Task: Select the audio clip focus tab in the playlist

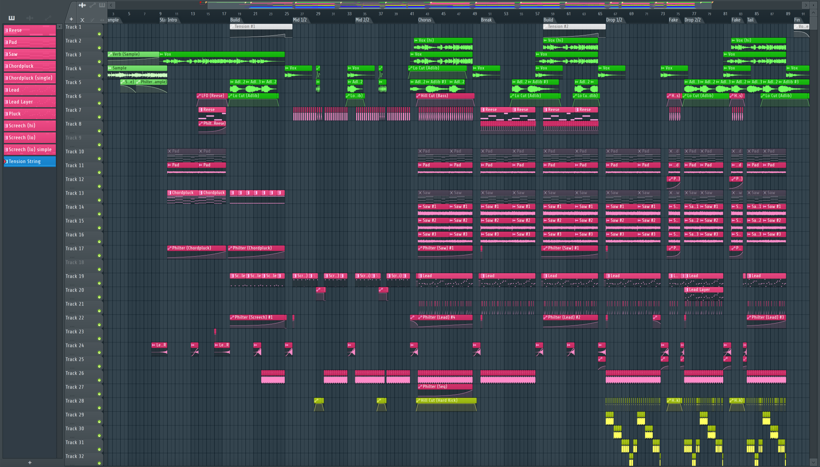Action: point(82,5)
